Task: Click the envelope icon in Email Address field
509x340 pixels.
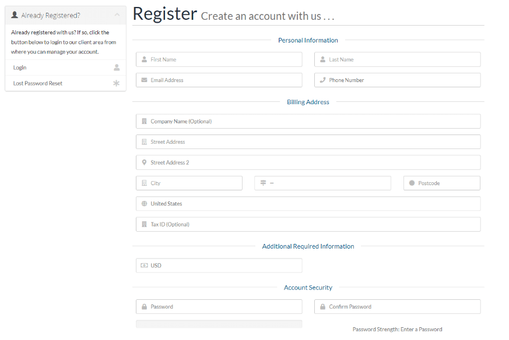Action: pyautogui.click(x=144, y=80)
